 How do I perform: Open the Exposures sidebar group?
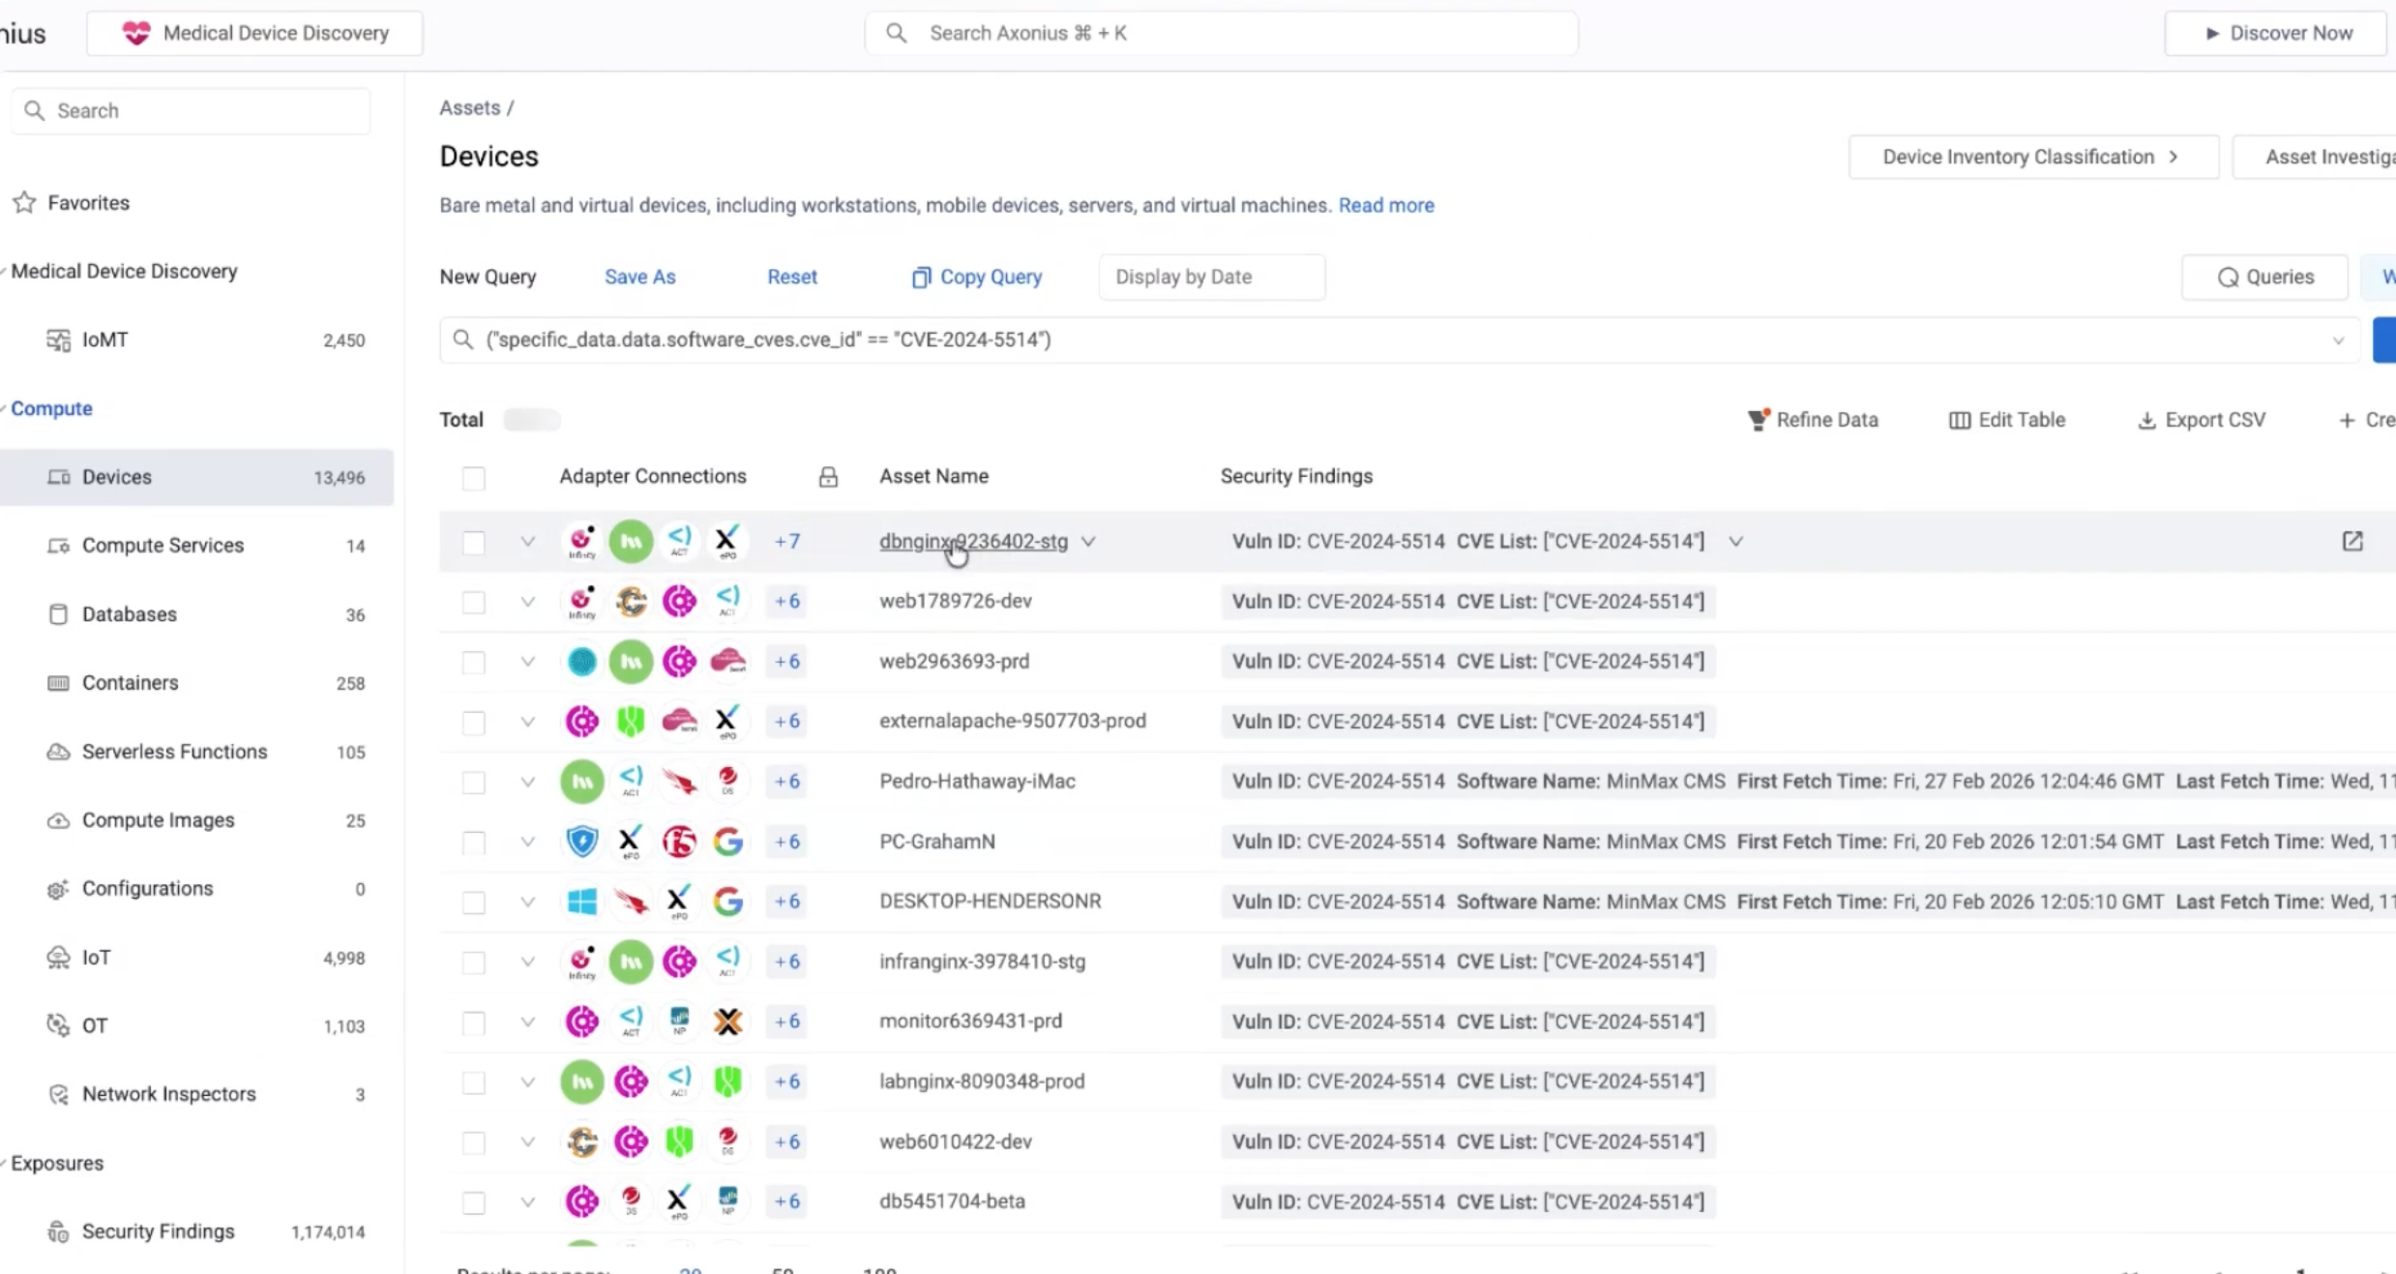click(57, 1163)
